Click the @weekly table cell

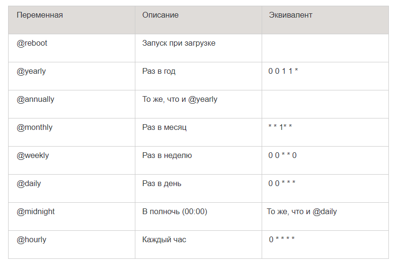33,156
